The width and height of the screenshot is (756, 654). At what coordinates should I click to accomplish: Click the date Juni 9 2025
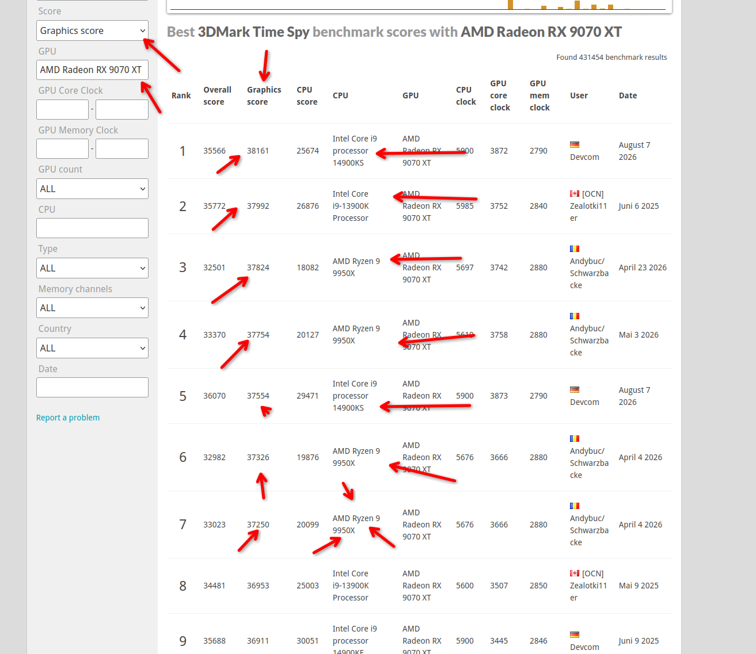[639, 641]
